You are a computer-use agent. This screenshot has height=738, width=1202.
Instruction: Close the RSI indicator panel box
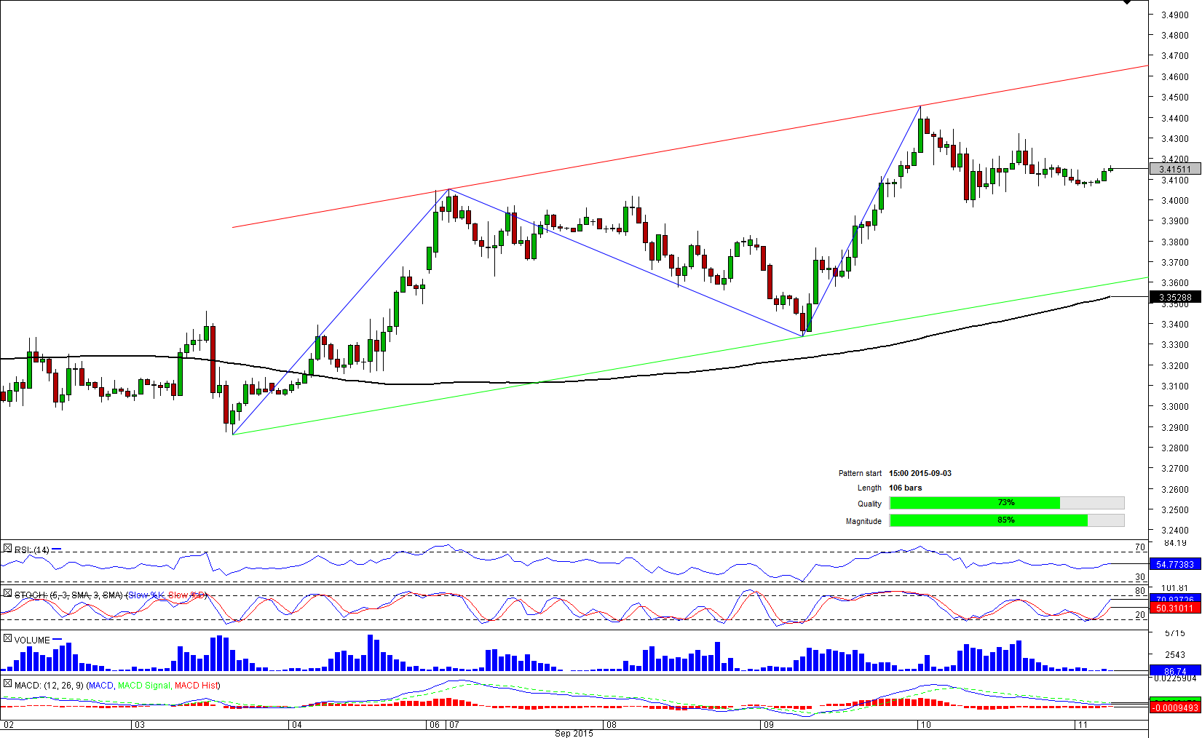tap(7, 548)
